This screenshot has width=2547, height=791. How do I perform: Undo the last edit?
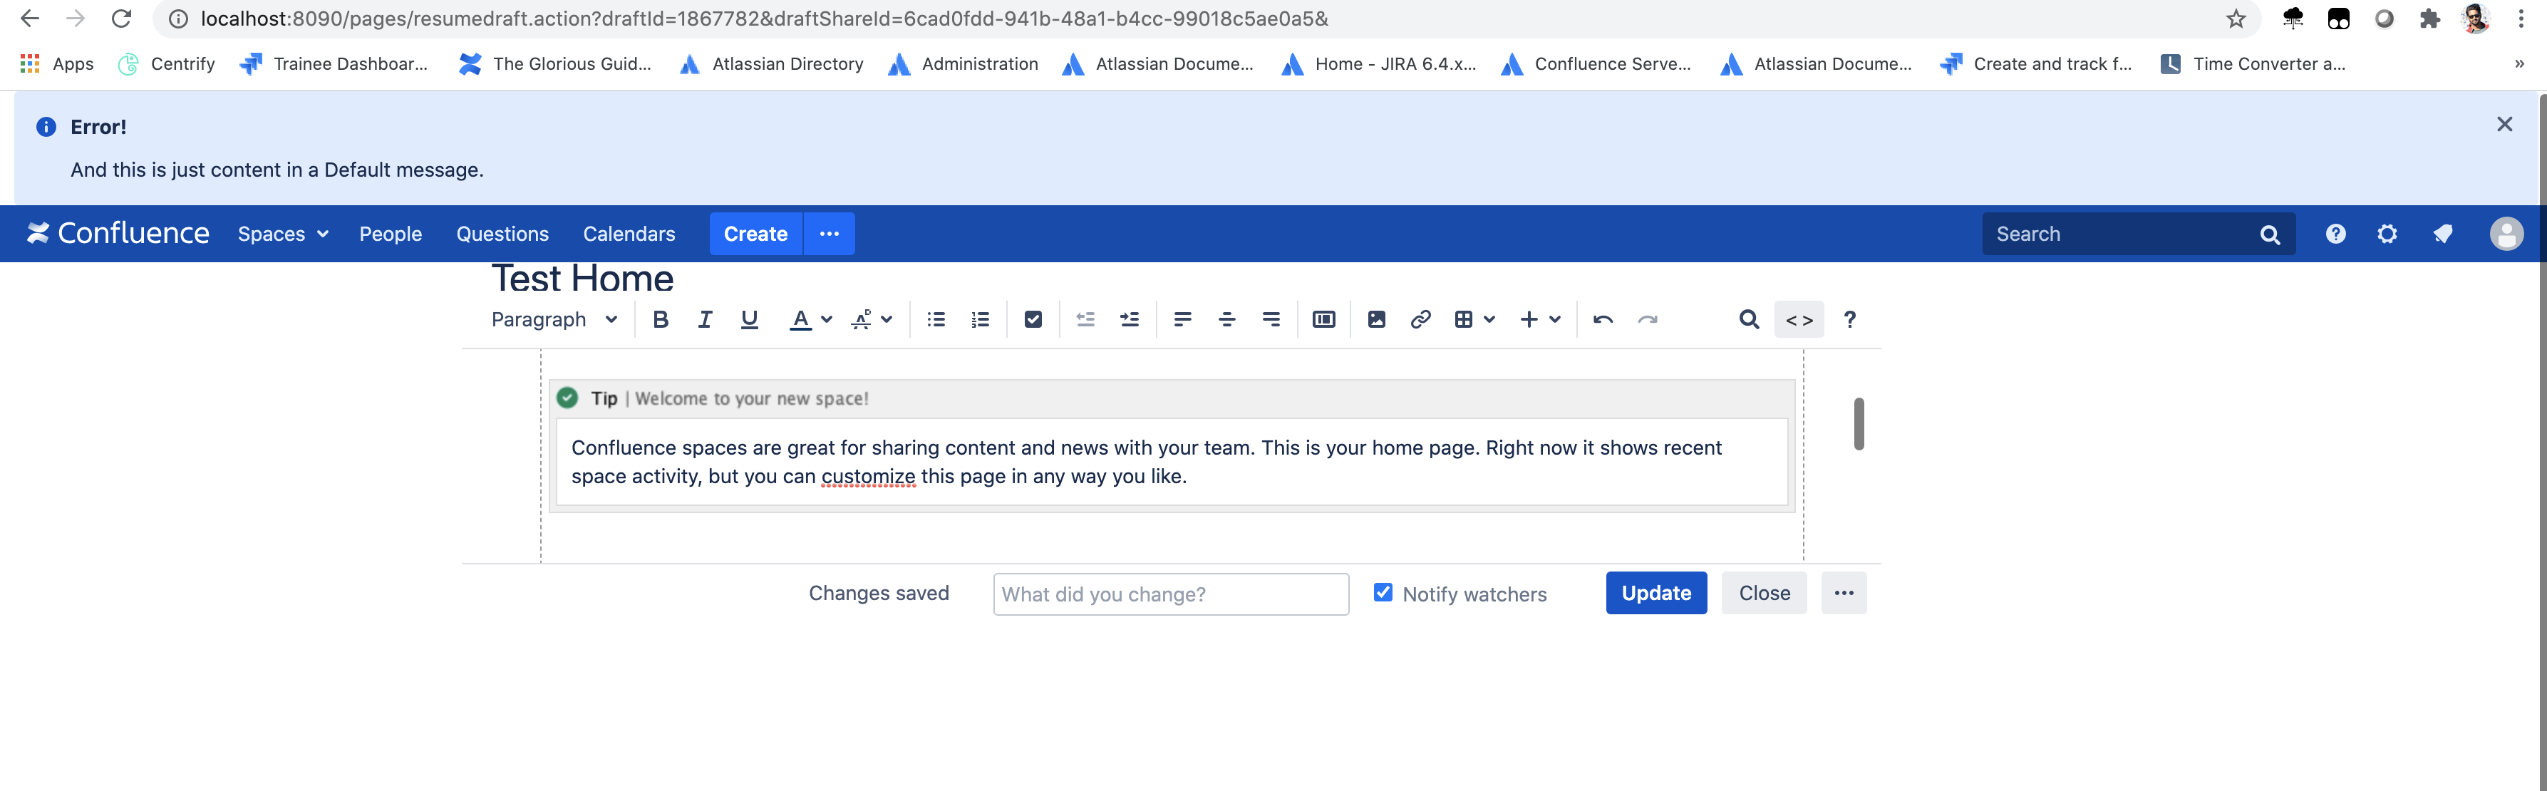[x=1603, y=319]
